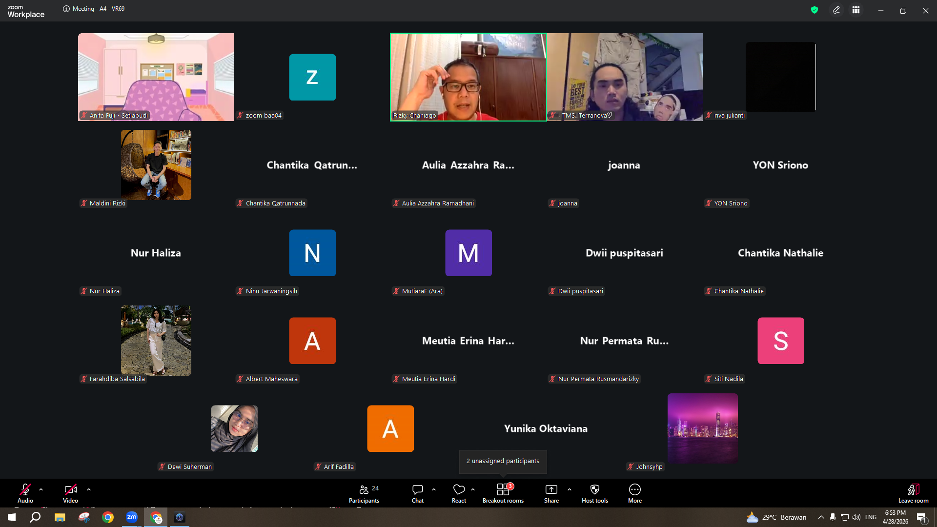Open the Chat panel
This screenshot has height=527, width=937.
click(x=418, y=493)
